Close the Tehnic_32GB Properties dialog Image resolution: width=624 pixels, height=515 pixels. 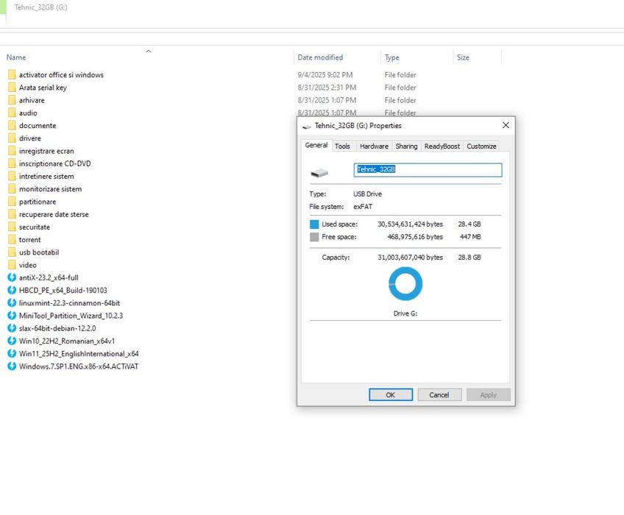(x=506, y=125)
